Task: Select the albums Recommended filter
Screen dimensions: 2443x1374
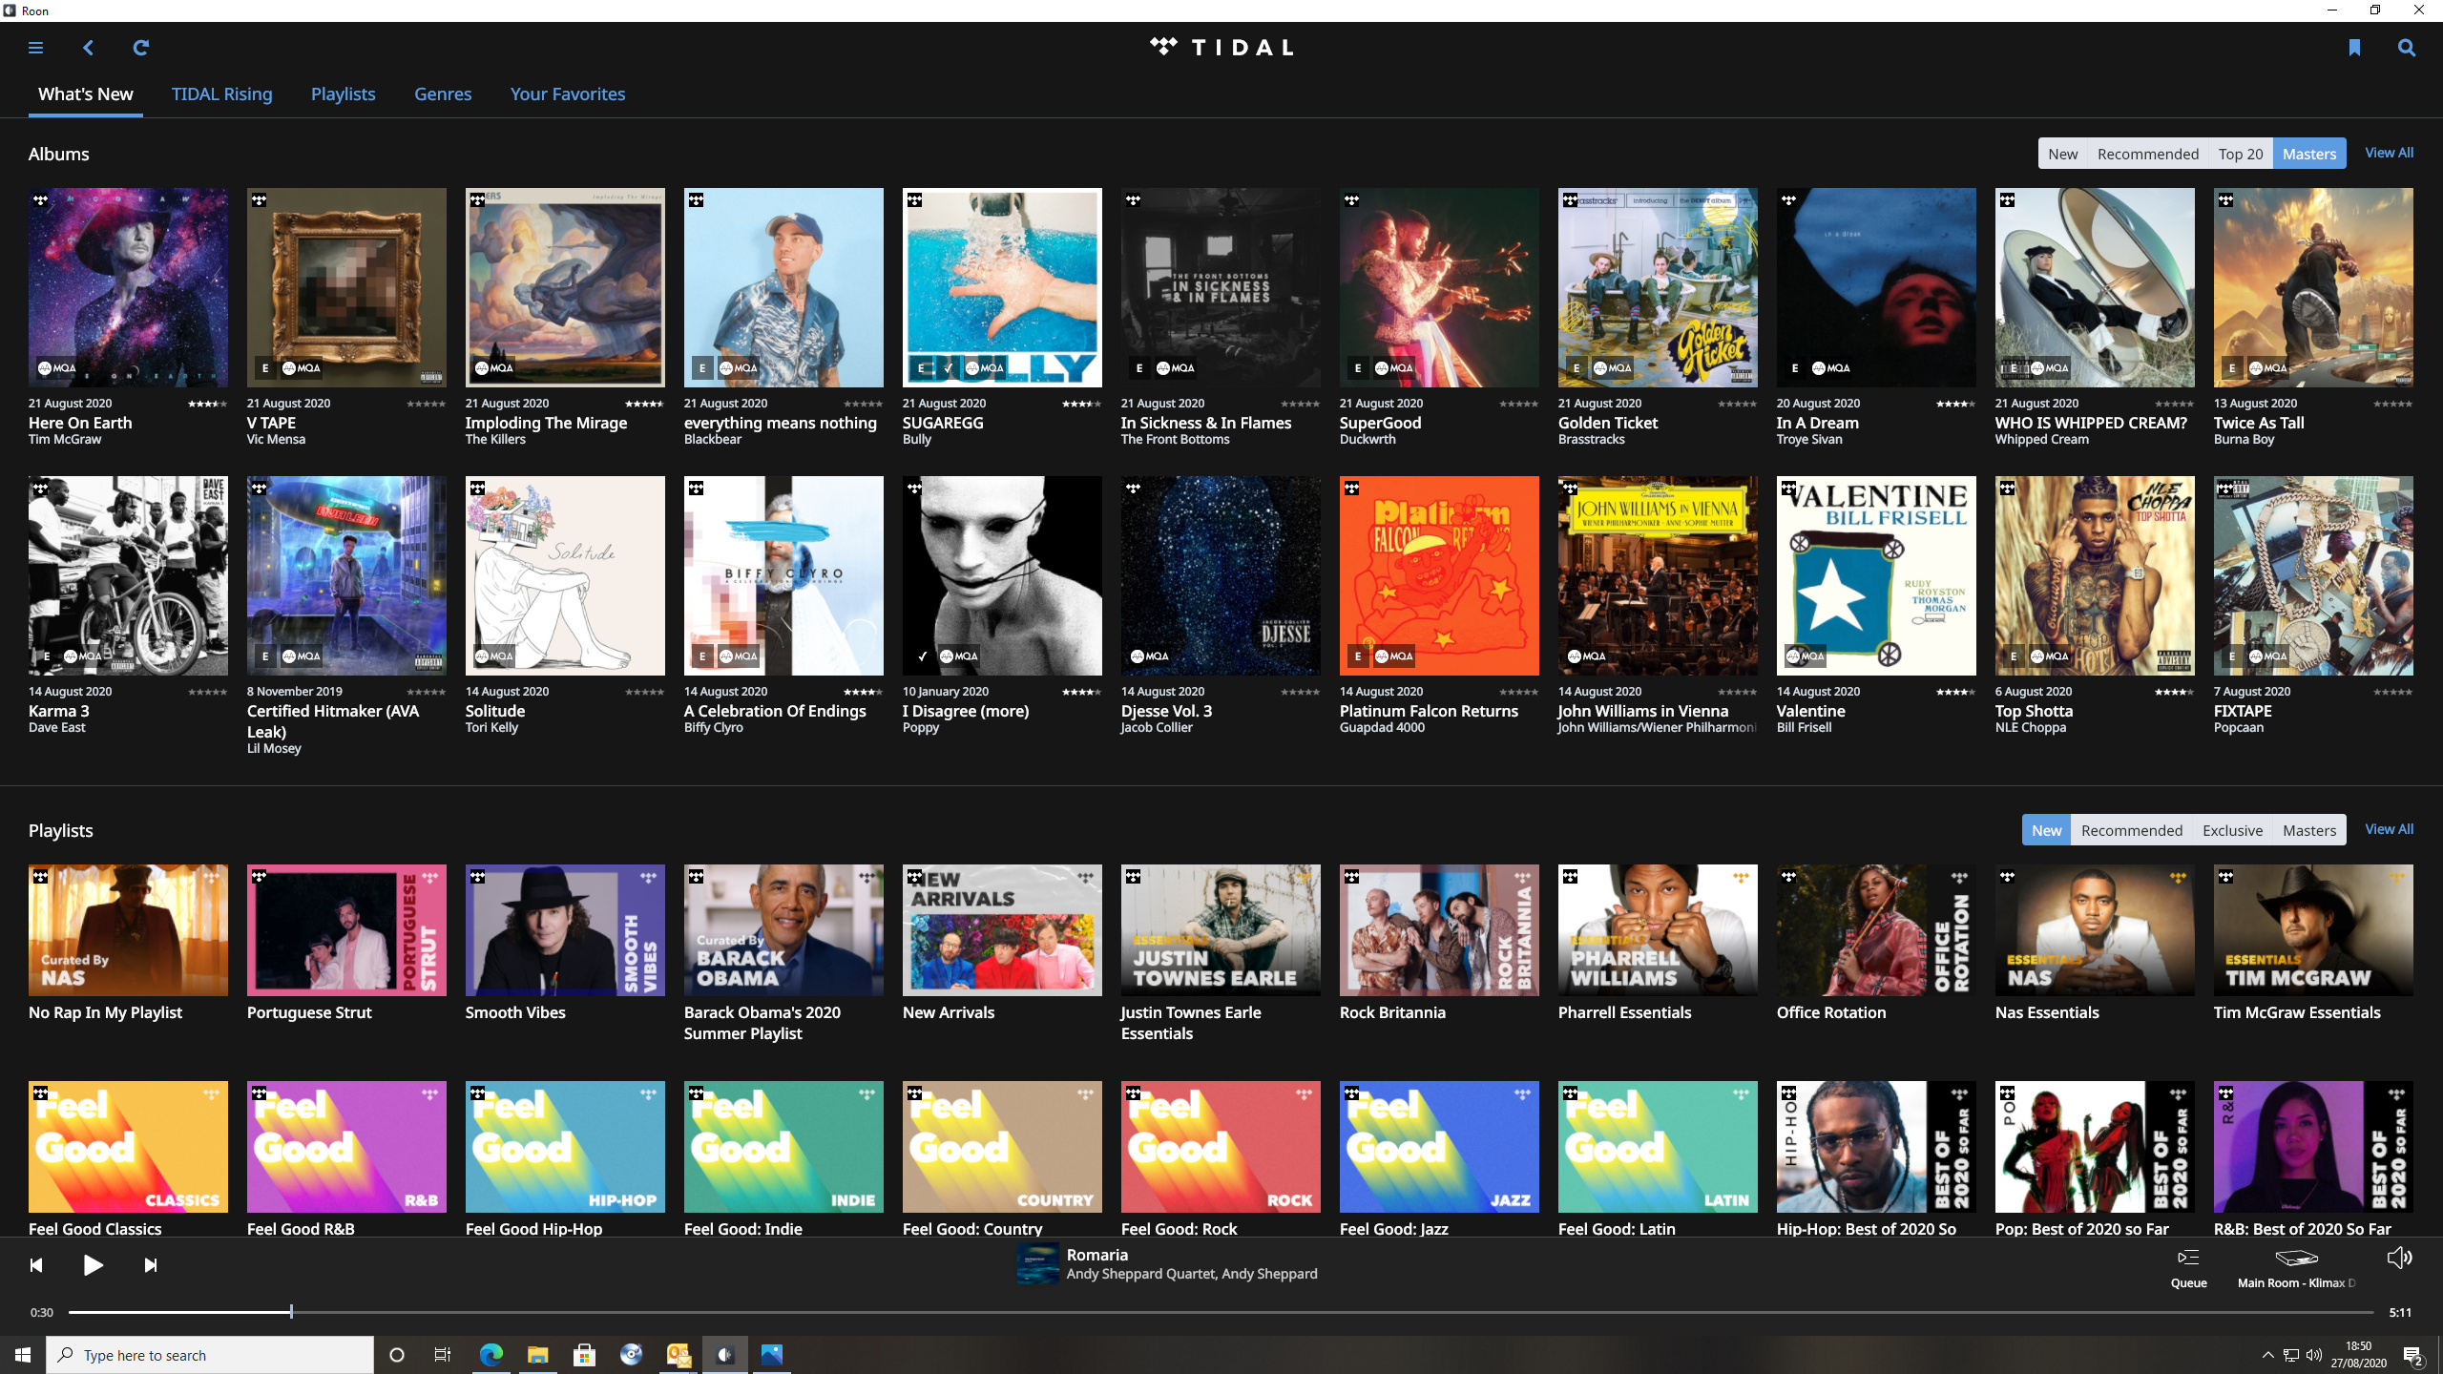Action: tap(2147, 154)
